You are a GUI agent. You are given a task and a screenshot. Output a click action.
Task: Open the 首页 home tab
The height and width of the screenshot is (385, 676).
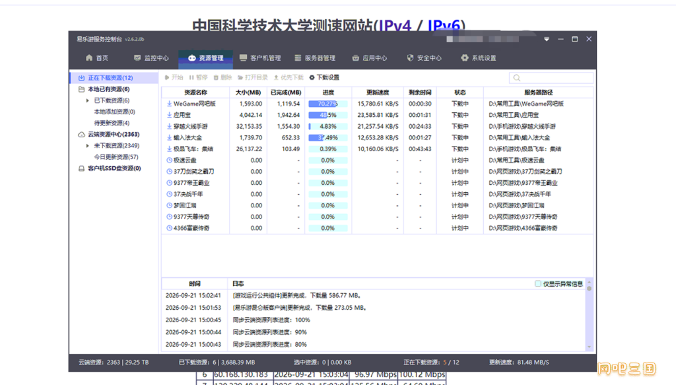pyautogui.click(x=97, y=57)
